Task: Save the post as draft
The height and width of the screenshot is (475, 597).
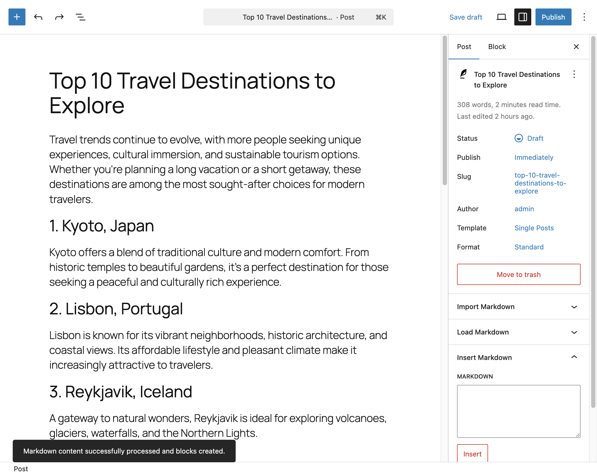Action: click(x=466, y=17)
